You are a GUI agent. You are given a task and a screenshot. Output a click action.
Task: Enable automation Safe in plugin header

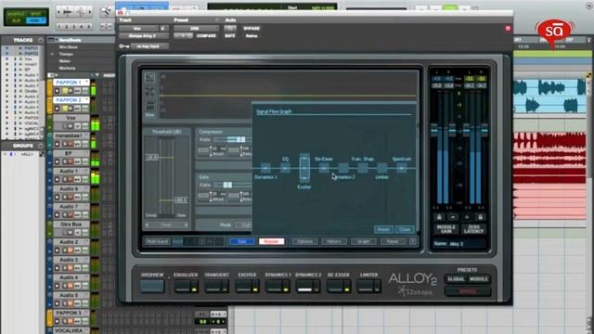click(x=229, y=36)
